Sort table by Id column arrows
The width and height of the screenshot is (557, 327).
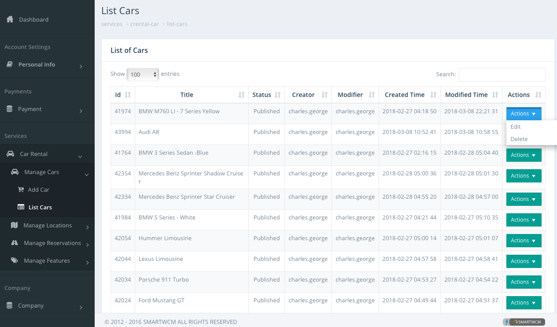[x=128, y=95]
